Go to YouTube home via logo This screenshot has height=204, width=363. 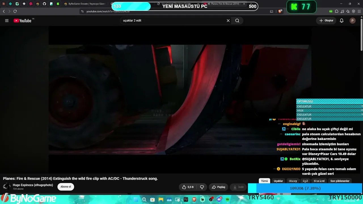click(22, 20)
